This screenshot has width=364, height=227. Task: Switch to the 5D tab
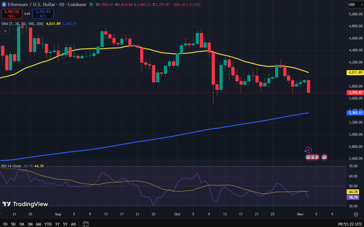pyautogui.click(x=12, y=224)
